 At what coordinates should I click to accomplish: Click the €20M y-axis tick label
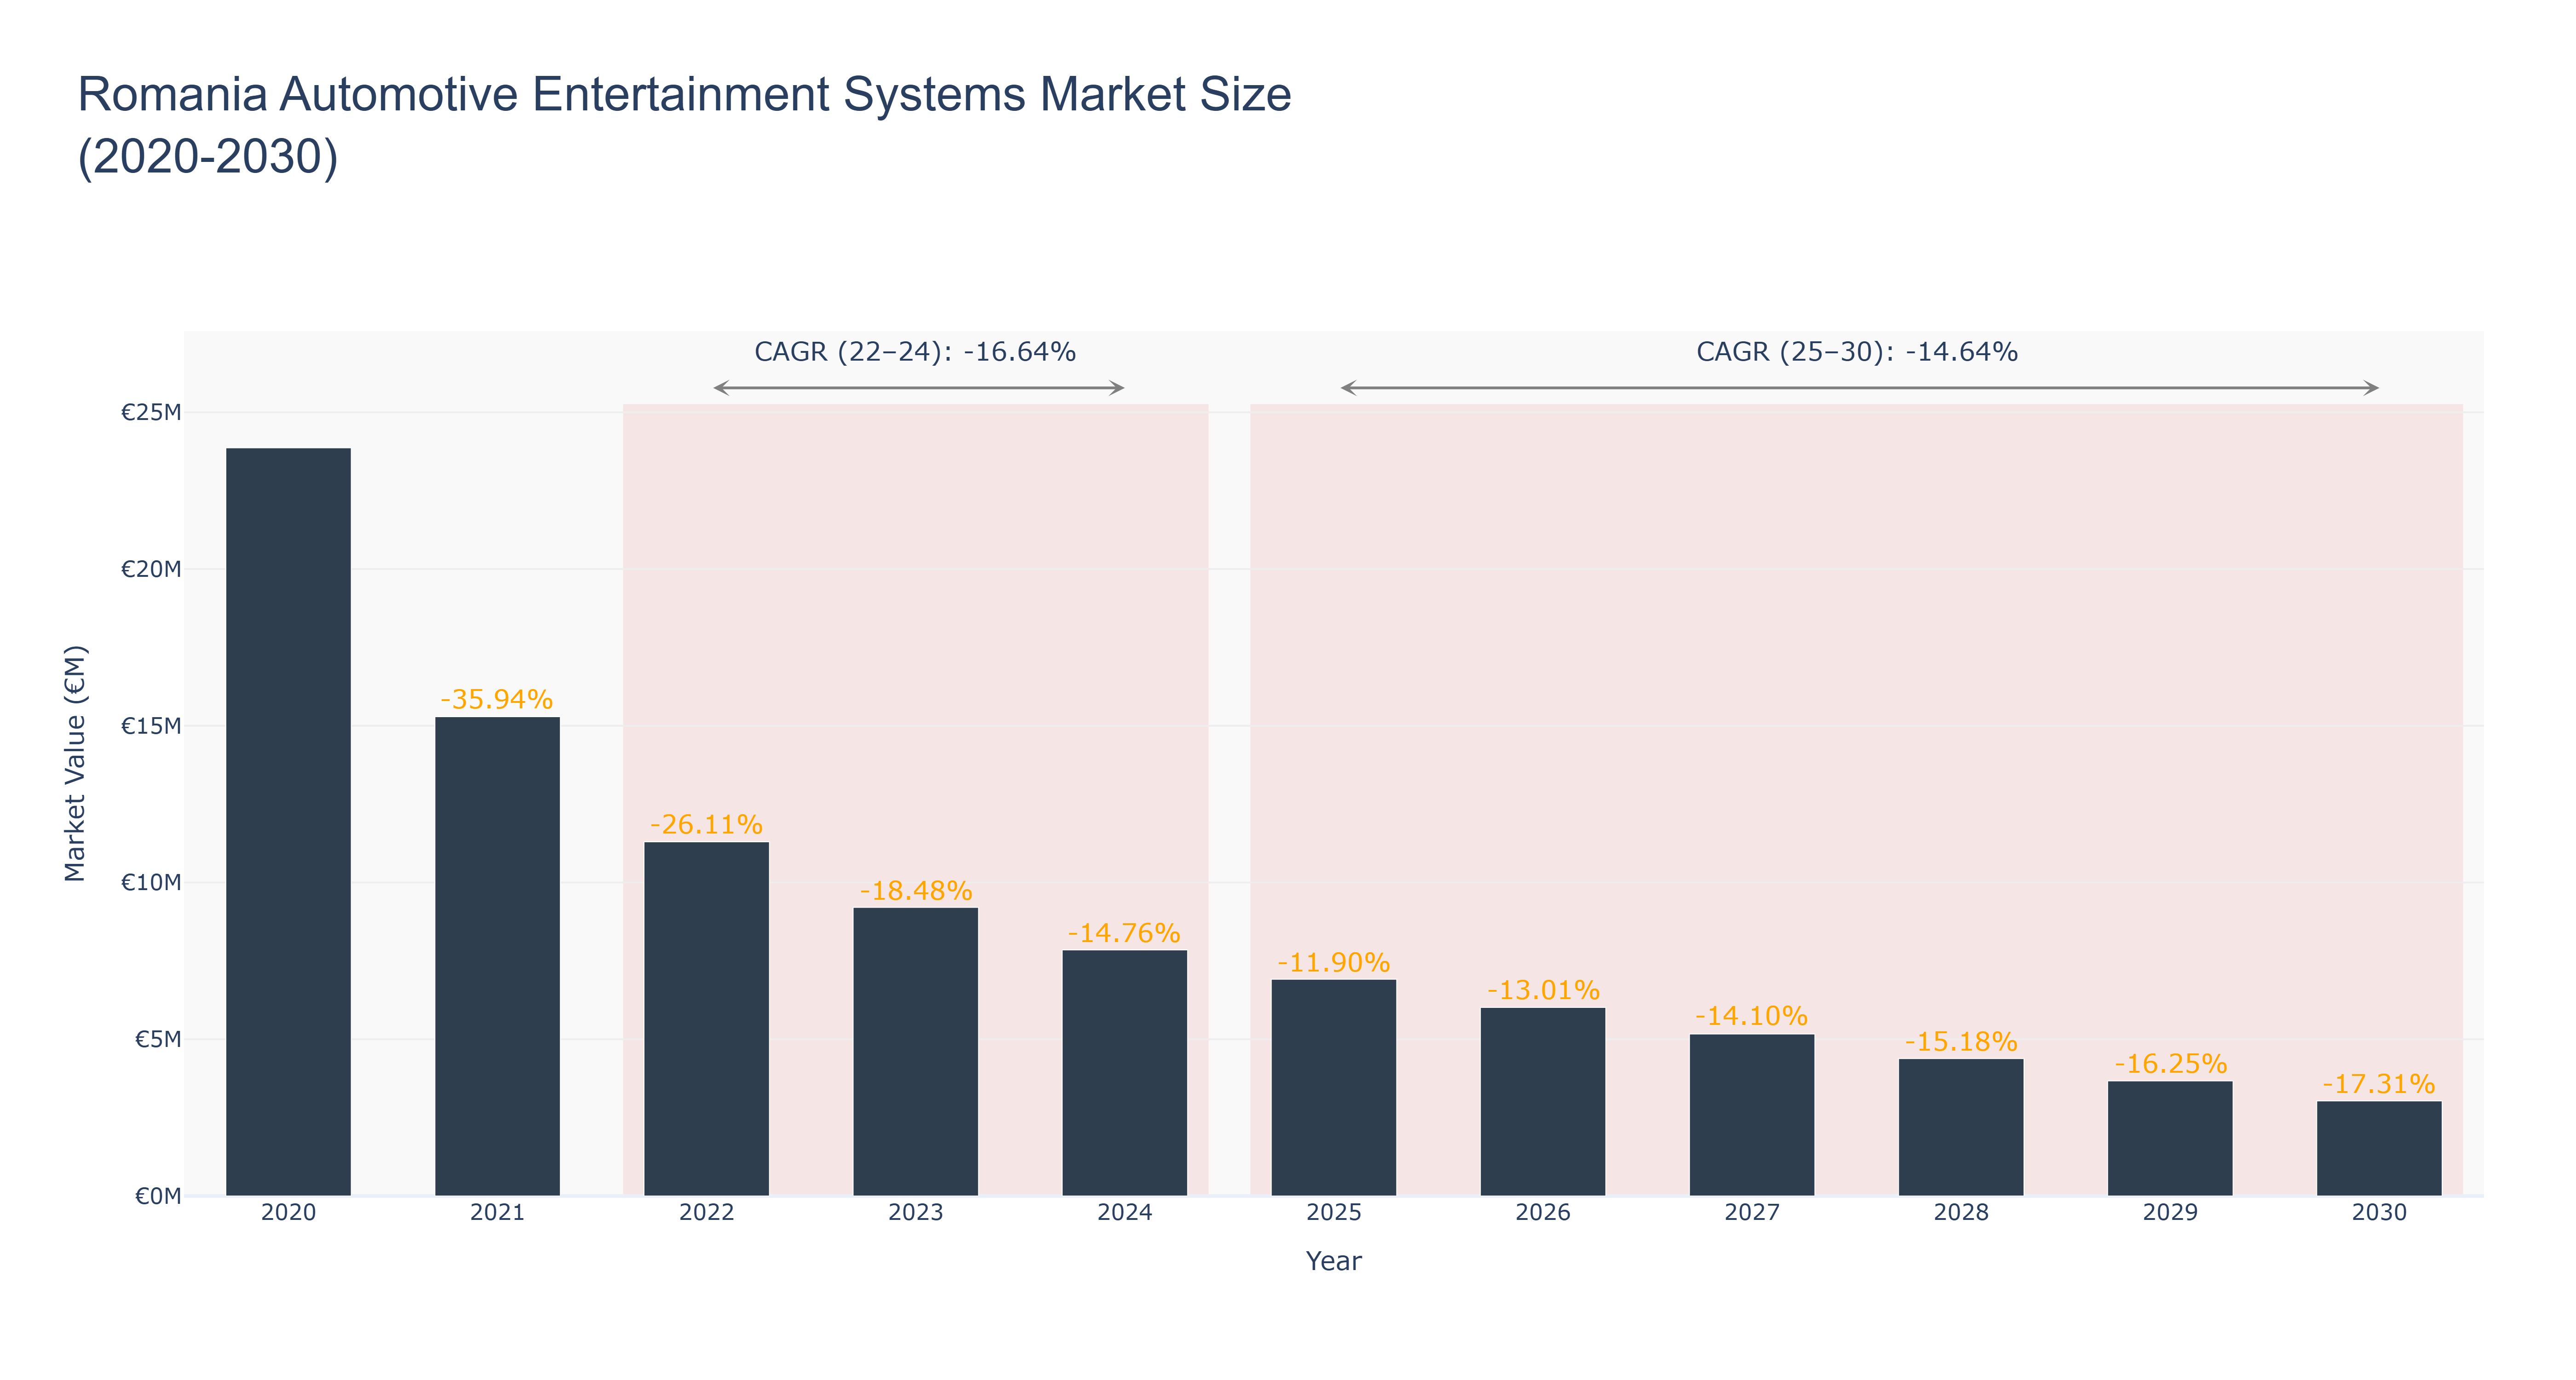(x=151, y=569)
